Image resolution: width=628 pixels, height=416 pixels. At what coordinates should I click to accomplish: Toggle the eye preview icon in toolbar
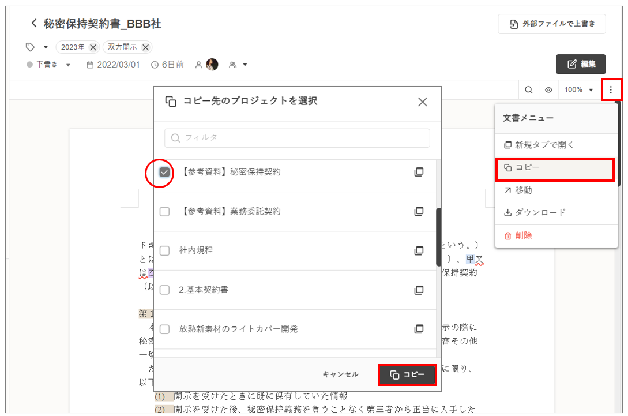[548, 90]
